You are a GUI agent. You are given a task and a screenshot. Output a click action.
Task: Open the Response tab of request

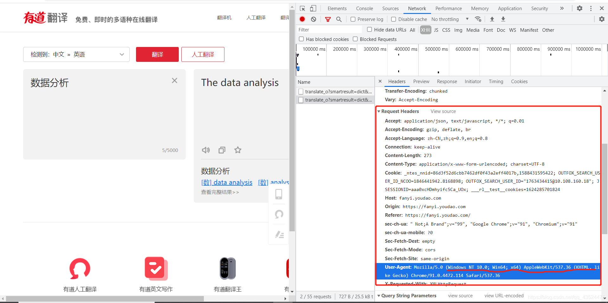pos(447,82)
